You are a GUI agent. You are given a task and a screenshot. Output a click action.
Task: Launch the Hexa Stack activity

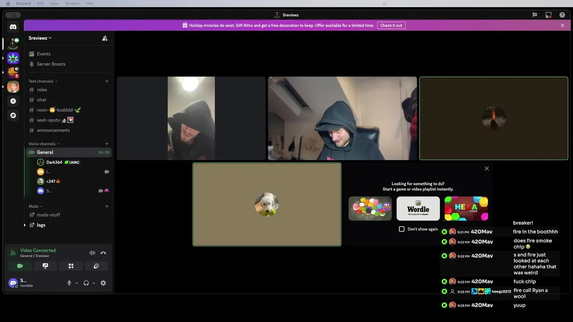pyautogui.click(x=466, y=208)
